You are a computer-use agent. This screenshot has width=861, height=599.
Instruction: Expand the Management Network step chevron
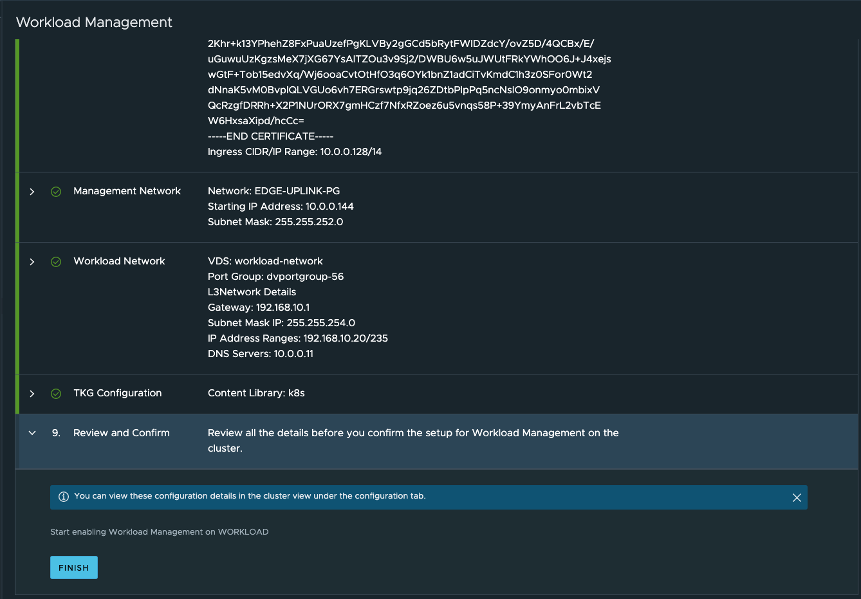tap(32, 192)
